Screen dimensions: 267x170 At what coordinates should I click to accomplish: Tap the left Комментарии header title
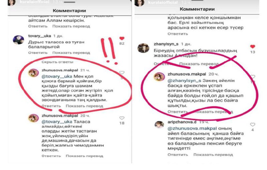[69, 11]
